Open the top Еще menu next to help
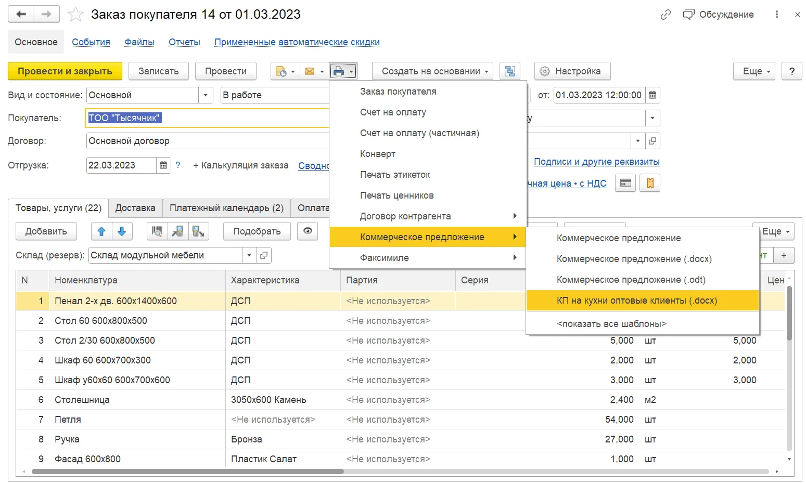The height and width of the screenshot is (483, 806). tap(754, 71)
